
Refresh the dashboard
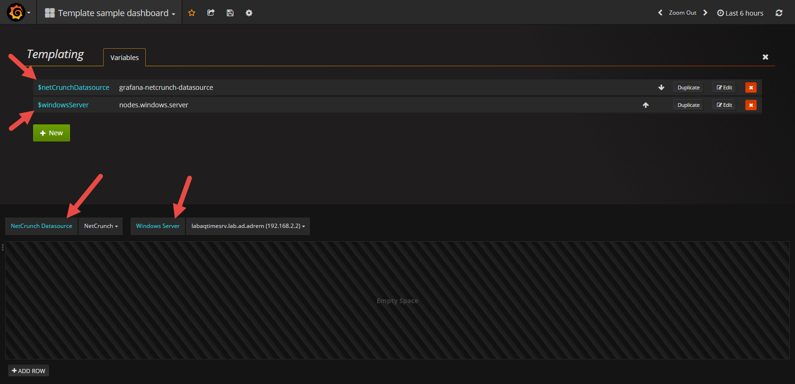tap(779, 13)
